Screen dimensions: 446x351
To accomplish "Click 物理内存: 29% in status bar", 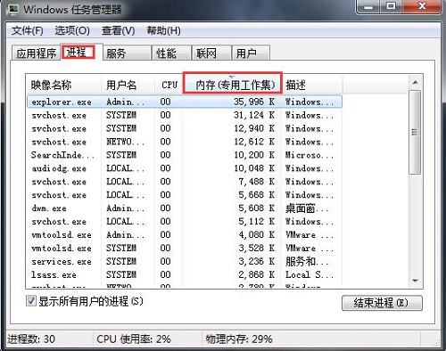I will coord(239,339).
